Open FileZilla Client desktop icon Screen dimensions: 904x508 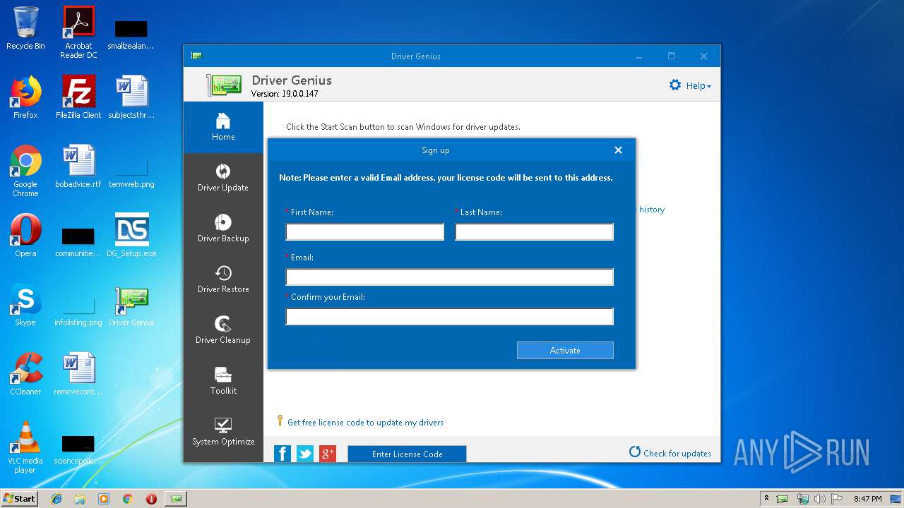[x=78, y=98]
